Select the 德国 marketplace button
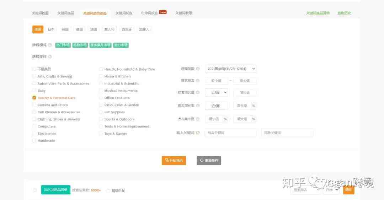The height and width of the screenshot is (200, 384). pyautogui.click(x=79, y=29)
